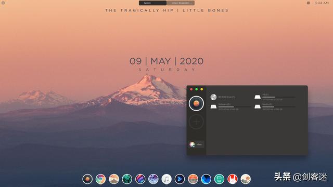333x187 pixels.
Task: Open the pink and blue swirl dock icon
Action: pos(140,179)
